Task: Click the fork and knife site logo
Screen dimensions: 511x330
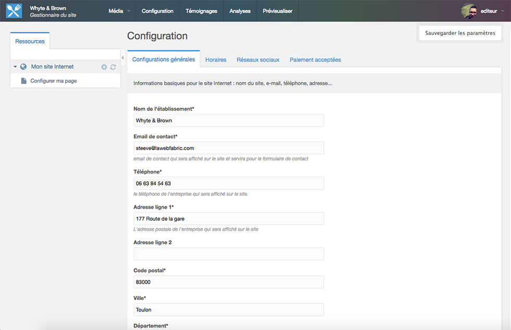Action: coord(14,11)
